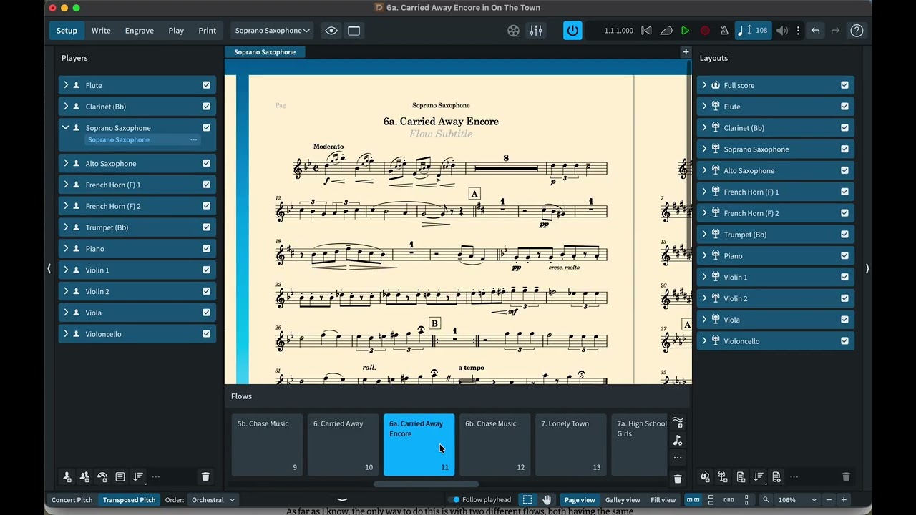The image size is (916, 515).
Task: Rewind to beginning of flow
Action: (646, 31)
